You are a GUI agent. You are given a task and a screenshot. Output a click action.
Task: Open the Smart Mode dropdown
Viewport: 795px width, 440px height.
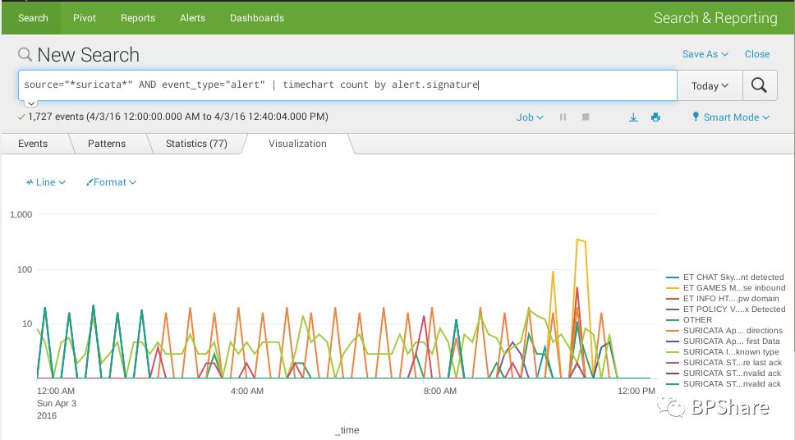tap(731, 117)
